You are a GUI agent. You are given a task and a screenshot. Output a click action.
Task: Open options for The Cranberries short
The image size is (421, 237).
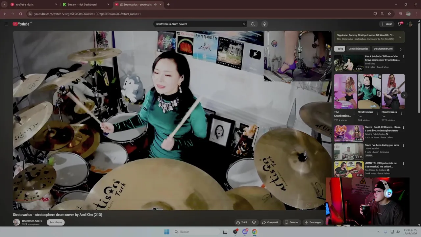point(354,113)
